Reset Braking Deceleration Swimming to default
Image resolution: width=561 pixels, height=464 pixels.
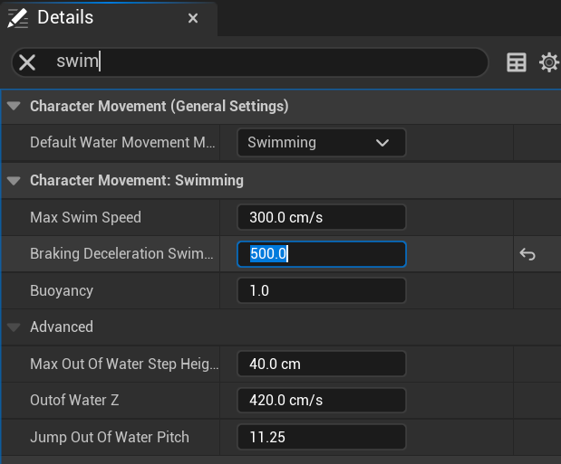527,255
